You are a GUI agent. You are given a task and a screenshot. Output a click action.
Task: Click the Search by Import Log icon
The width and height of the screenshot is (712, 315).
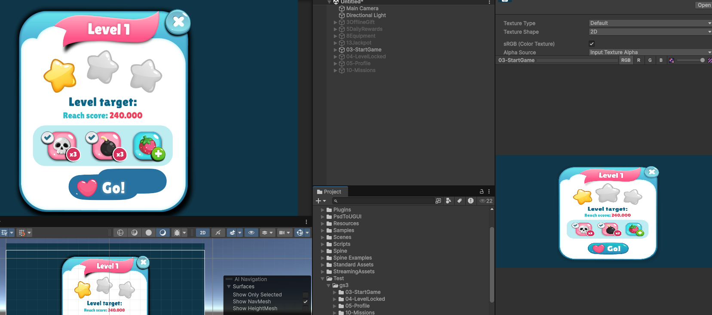point(471,201)
